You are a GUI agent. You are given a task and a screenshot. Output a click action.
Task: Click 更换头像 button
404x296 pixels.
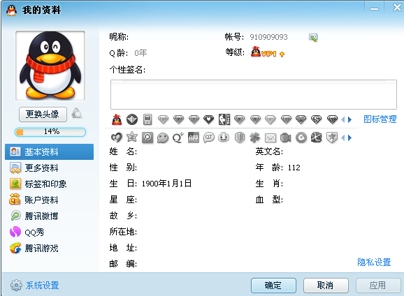tap(43, 114)
